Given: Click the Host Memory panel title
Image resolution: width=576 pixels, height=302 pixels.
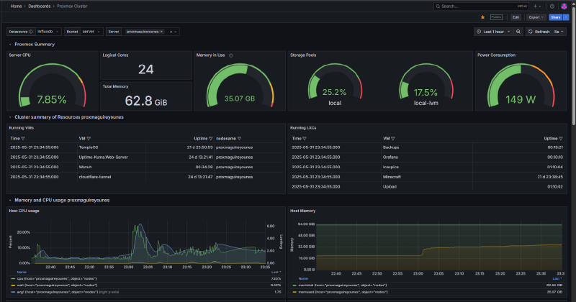Looking at the screenshot, I should 302,211.
